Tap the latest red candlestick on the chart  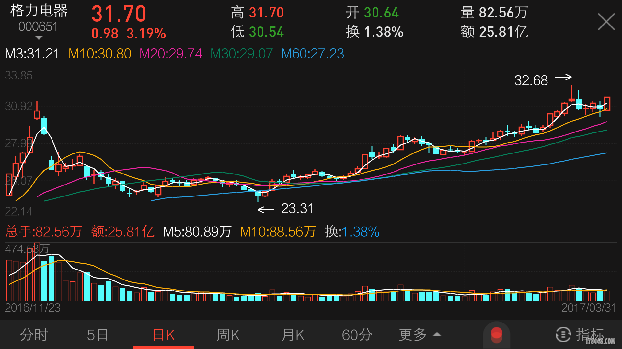pos(607,103)
